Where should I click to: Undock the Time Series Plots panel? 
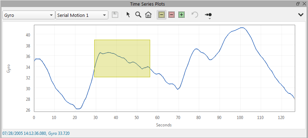pos(298,4)
